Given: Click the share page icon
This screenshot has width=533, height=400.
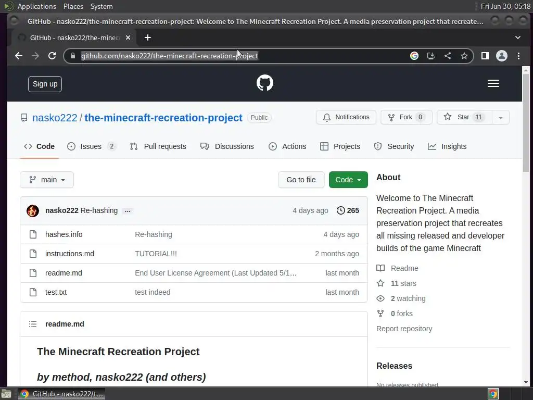Looking at the screenshot, I should pos(448,56).
